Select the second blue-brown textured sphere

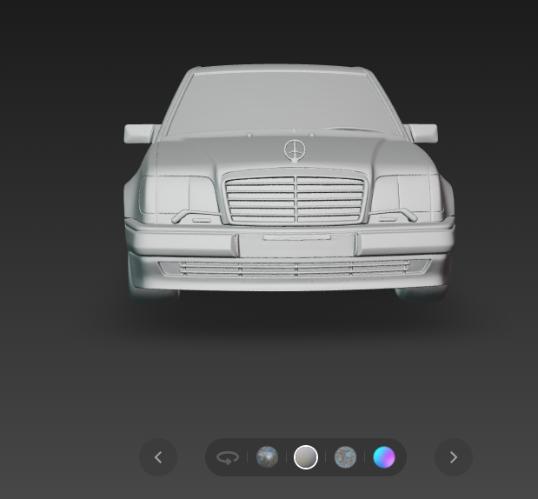345,457
